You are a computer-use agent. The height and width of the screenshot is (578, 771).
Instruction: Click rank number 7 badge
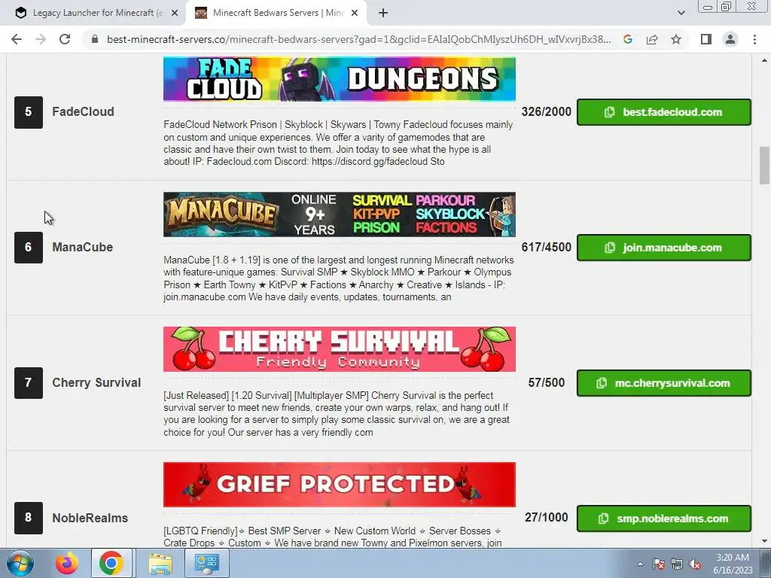coord(29,383)
